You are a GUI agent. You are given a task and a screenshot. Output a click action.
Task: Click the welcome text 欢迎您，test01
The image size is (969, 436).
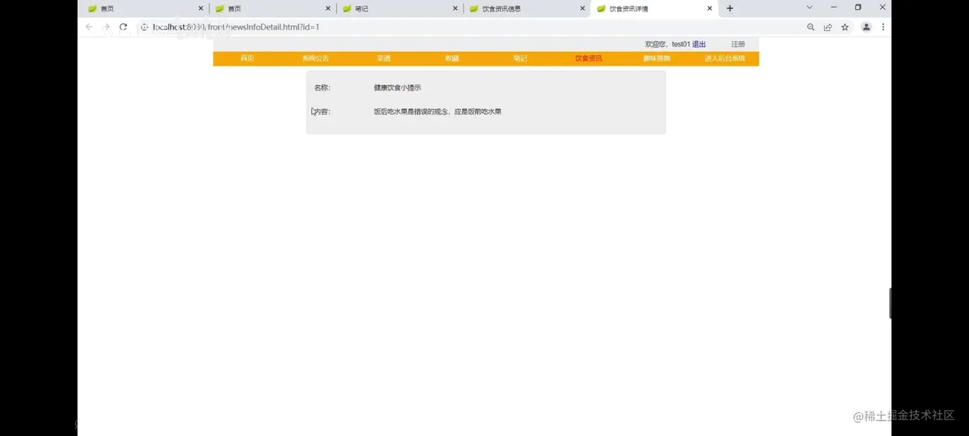coord(667,44)
